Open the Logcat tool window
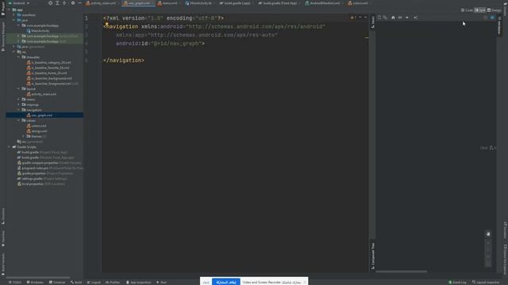This screenshot has height=285, width=508. pyautogui.click(x=94, y=282)
